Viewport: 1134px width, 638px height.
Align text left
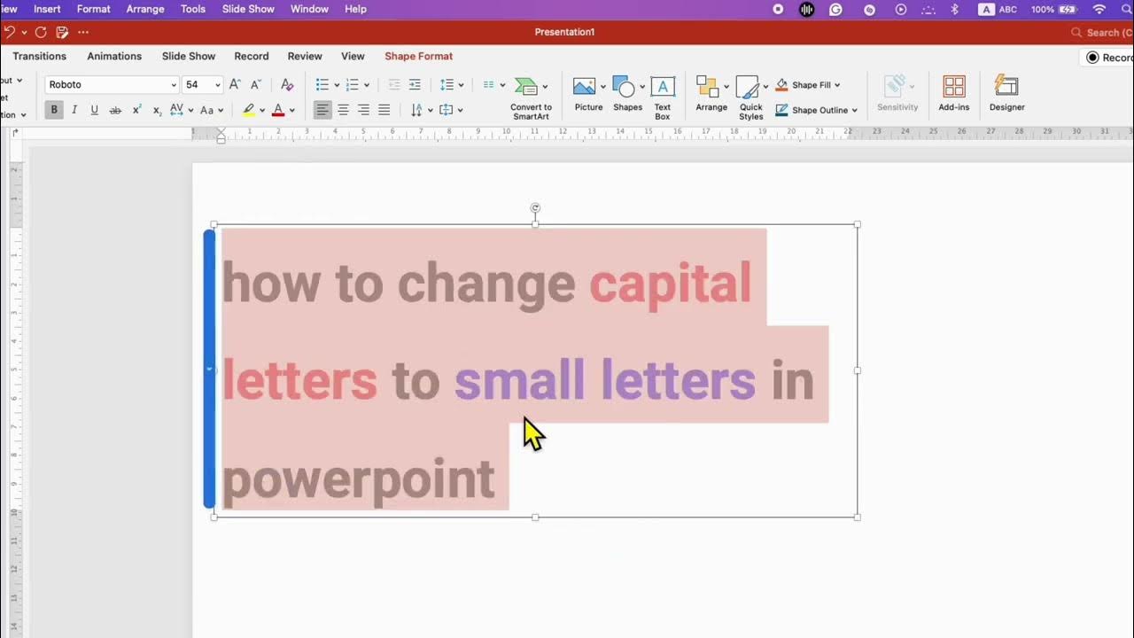(x=322, y=110)
